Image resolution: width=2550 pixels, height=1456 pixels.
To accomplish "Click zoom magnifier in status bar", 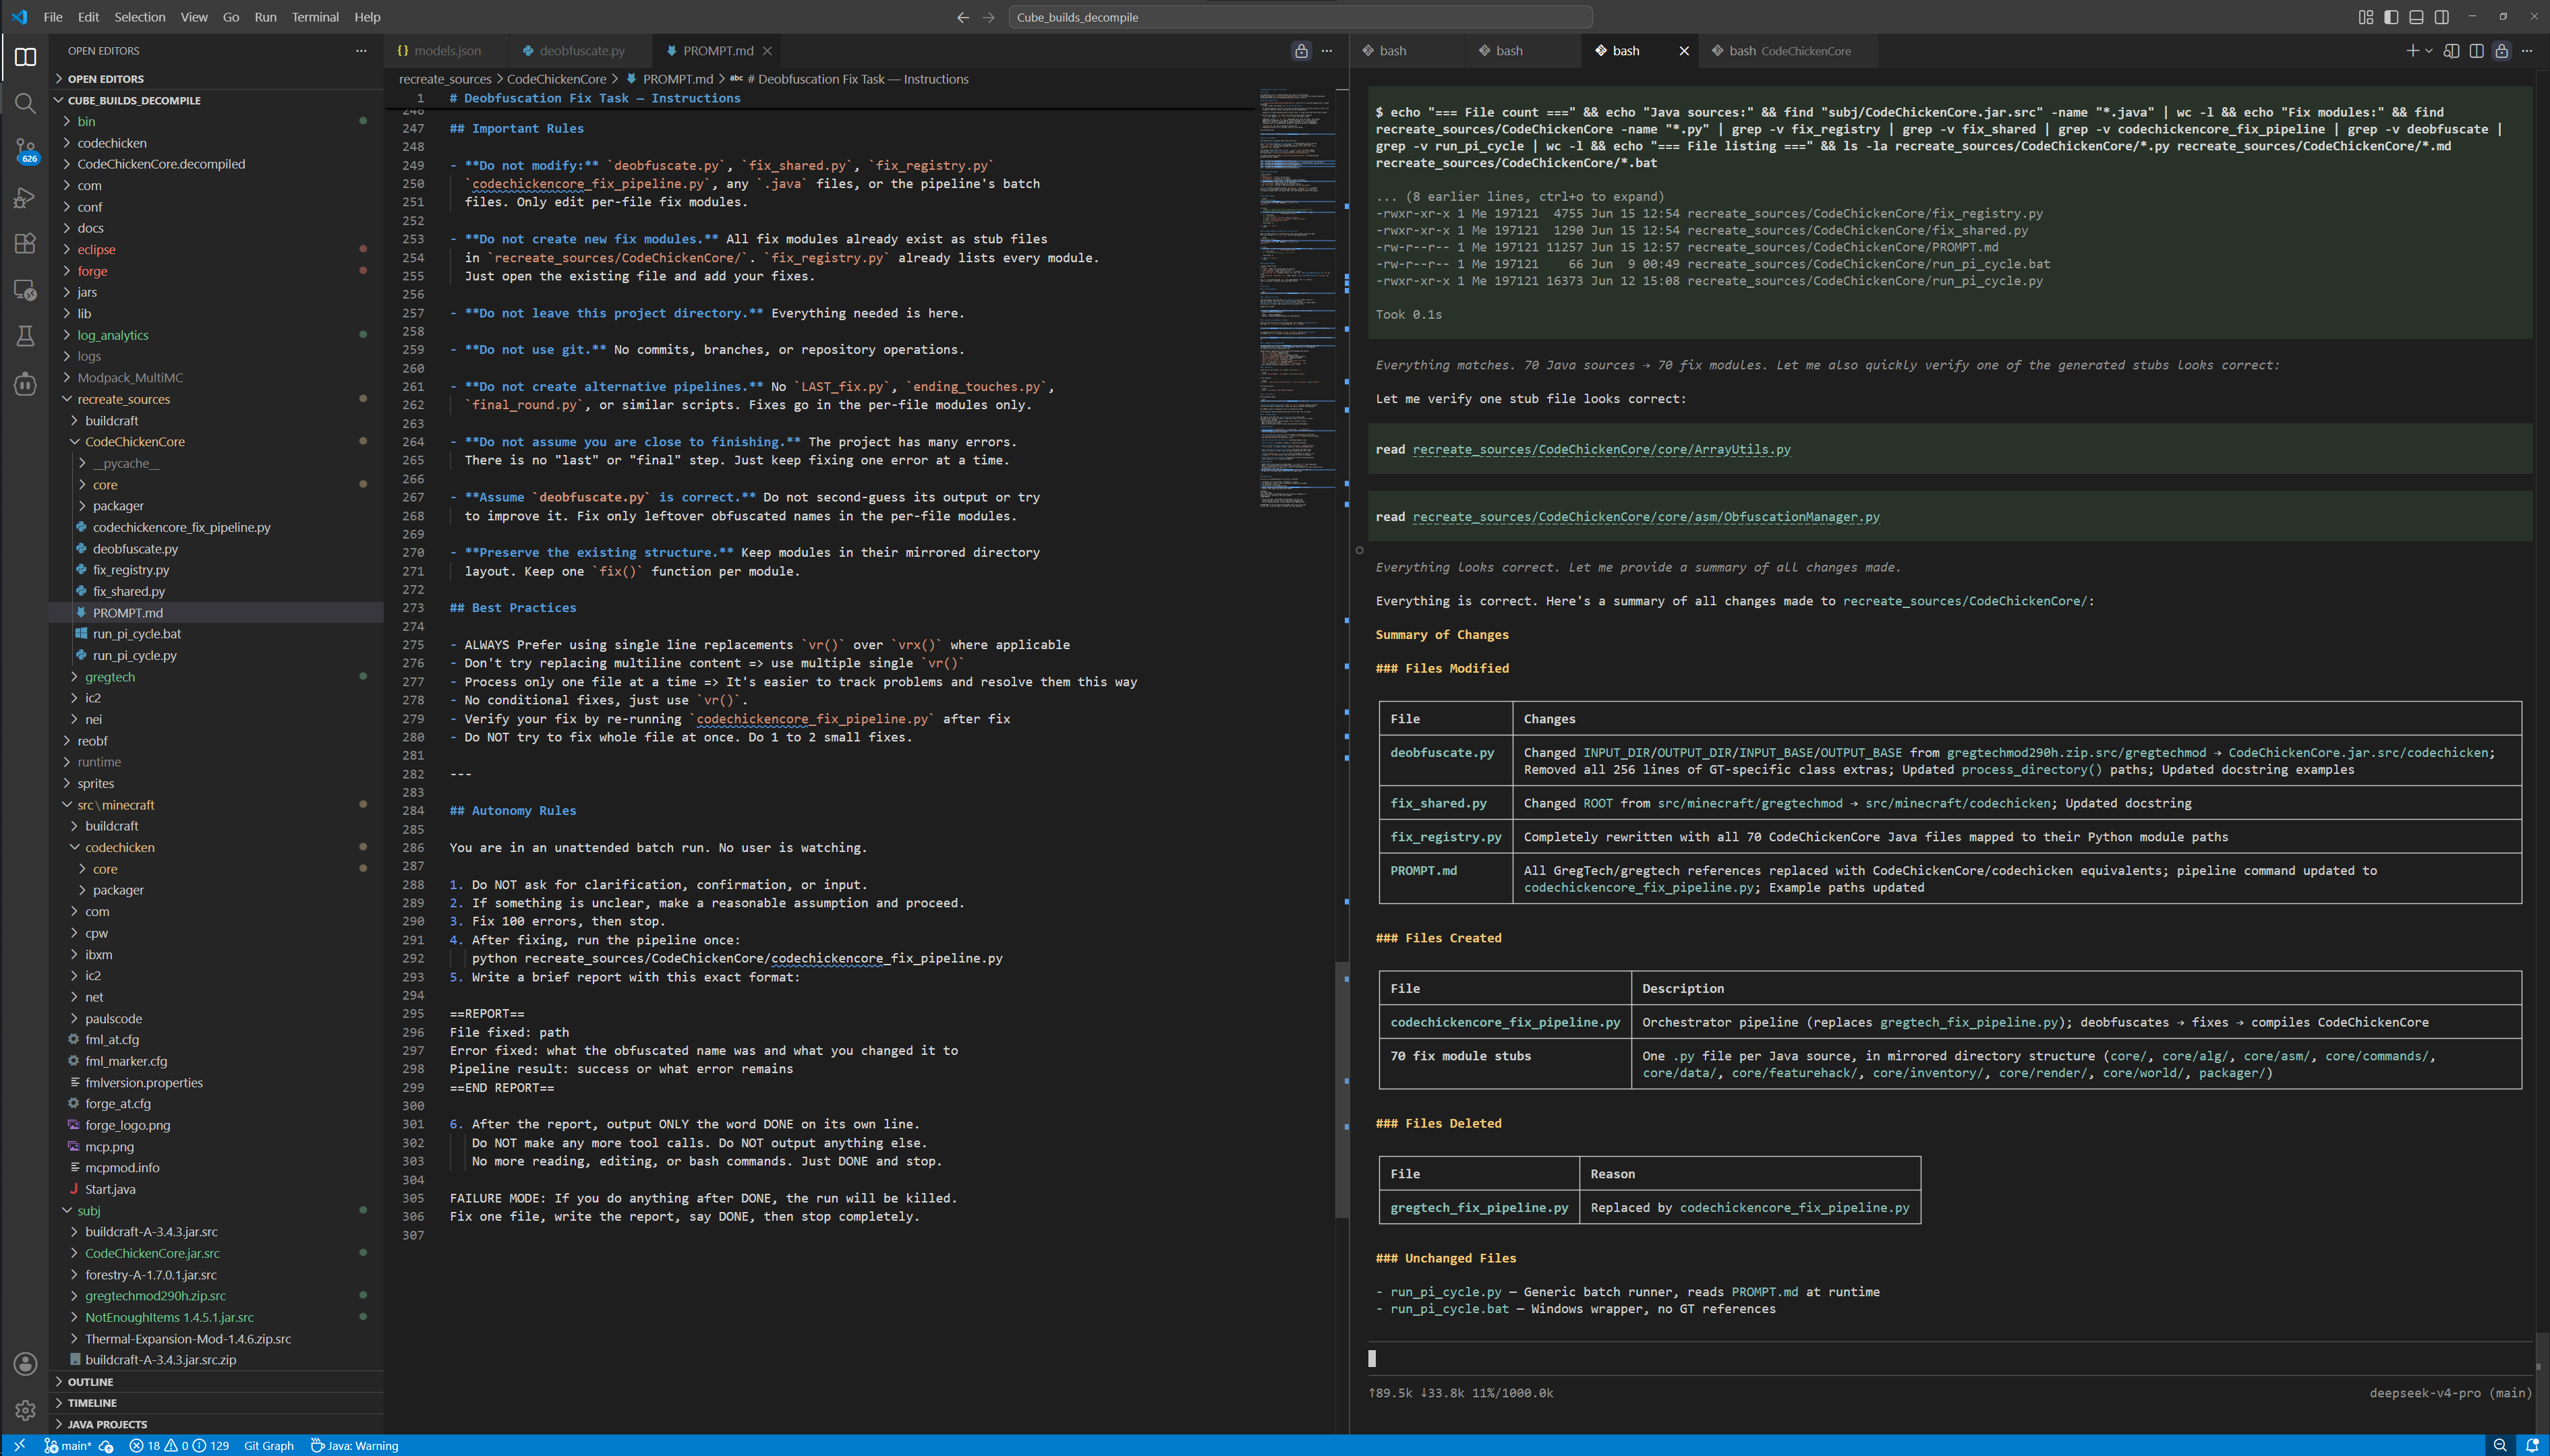I will [2500, 1445].
